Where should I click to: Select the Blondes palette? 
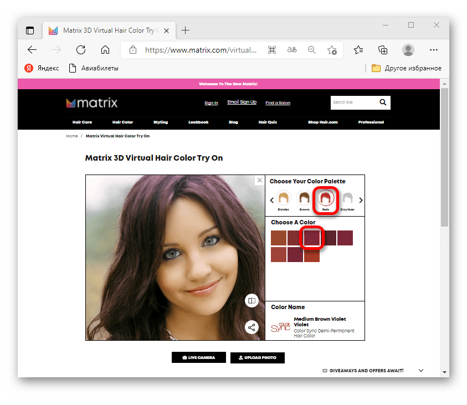283,200
